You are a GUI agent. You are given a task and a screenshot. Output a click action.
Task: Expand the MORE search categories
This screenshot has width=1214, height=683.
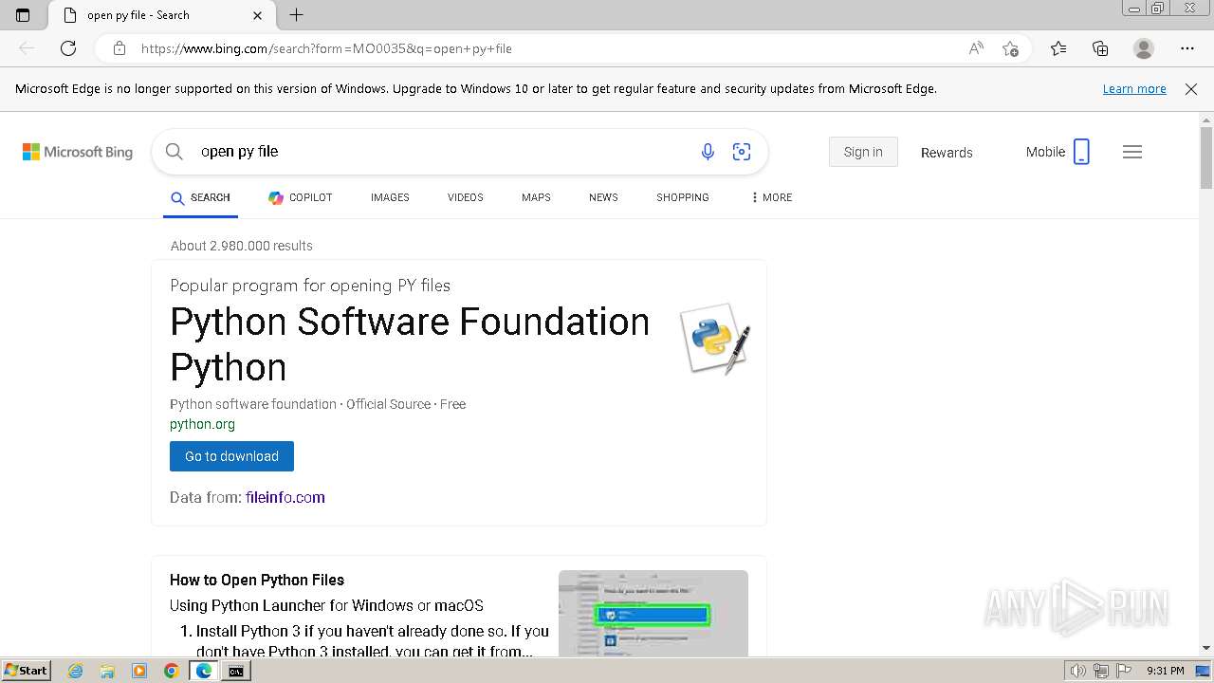(x=771, y=197)
